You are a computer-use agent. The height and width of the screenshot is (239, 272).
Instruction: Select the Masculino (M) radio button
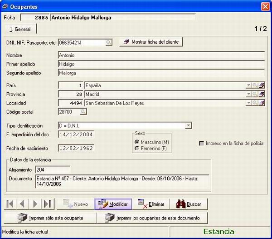tap(137, 142)
